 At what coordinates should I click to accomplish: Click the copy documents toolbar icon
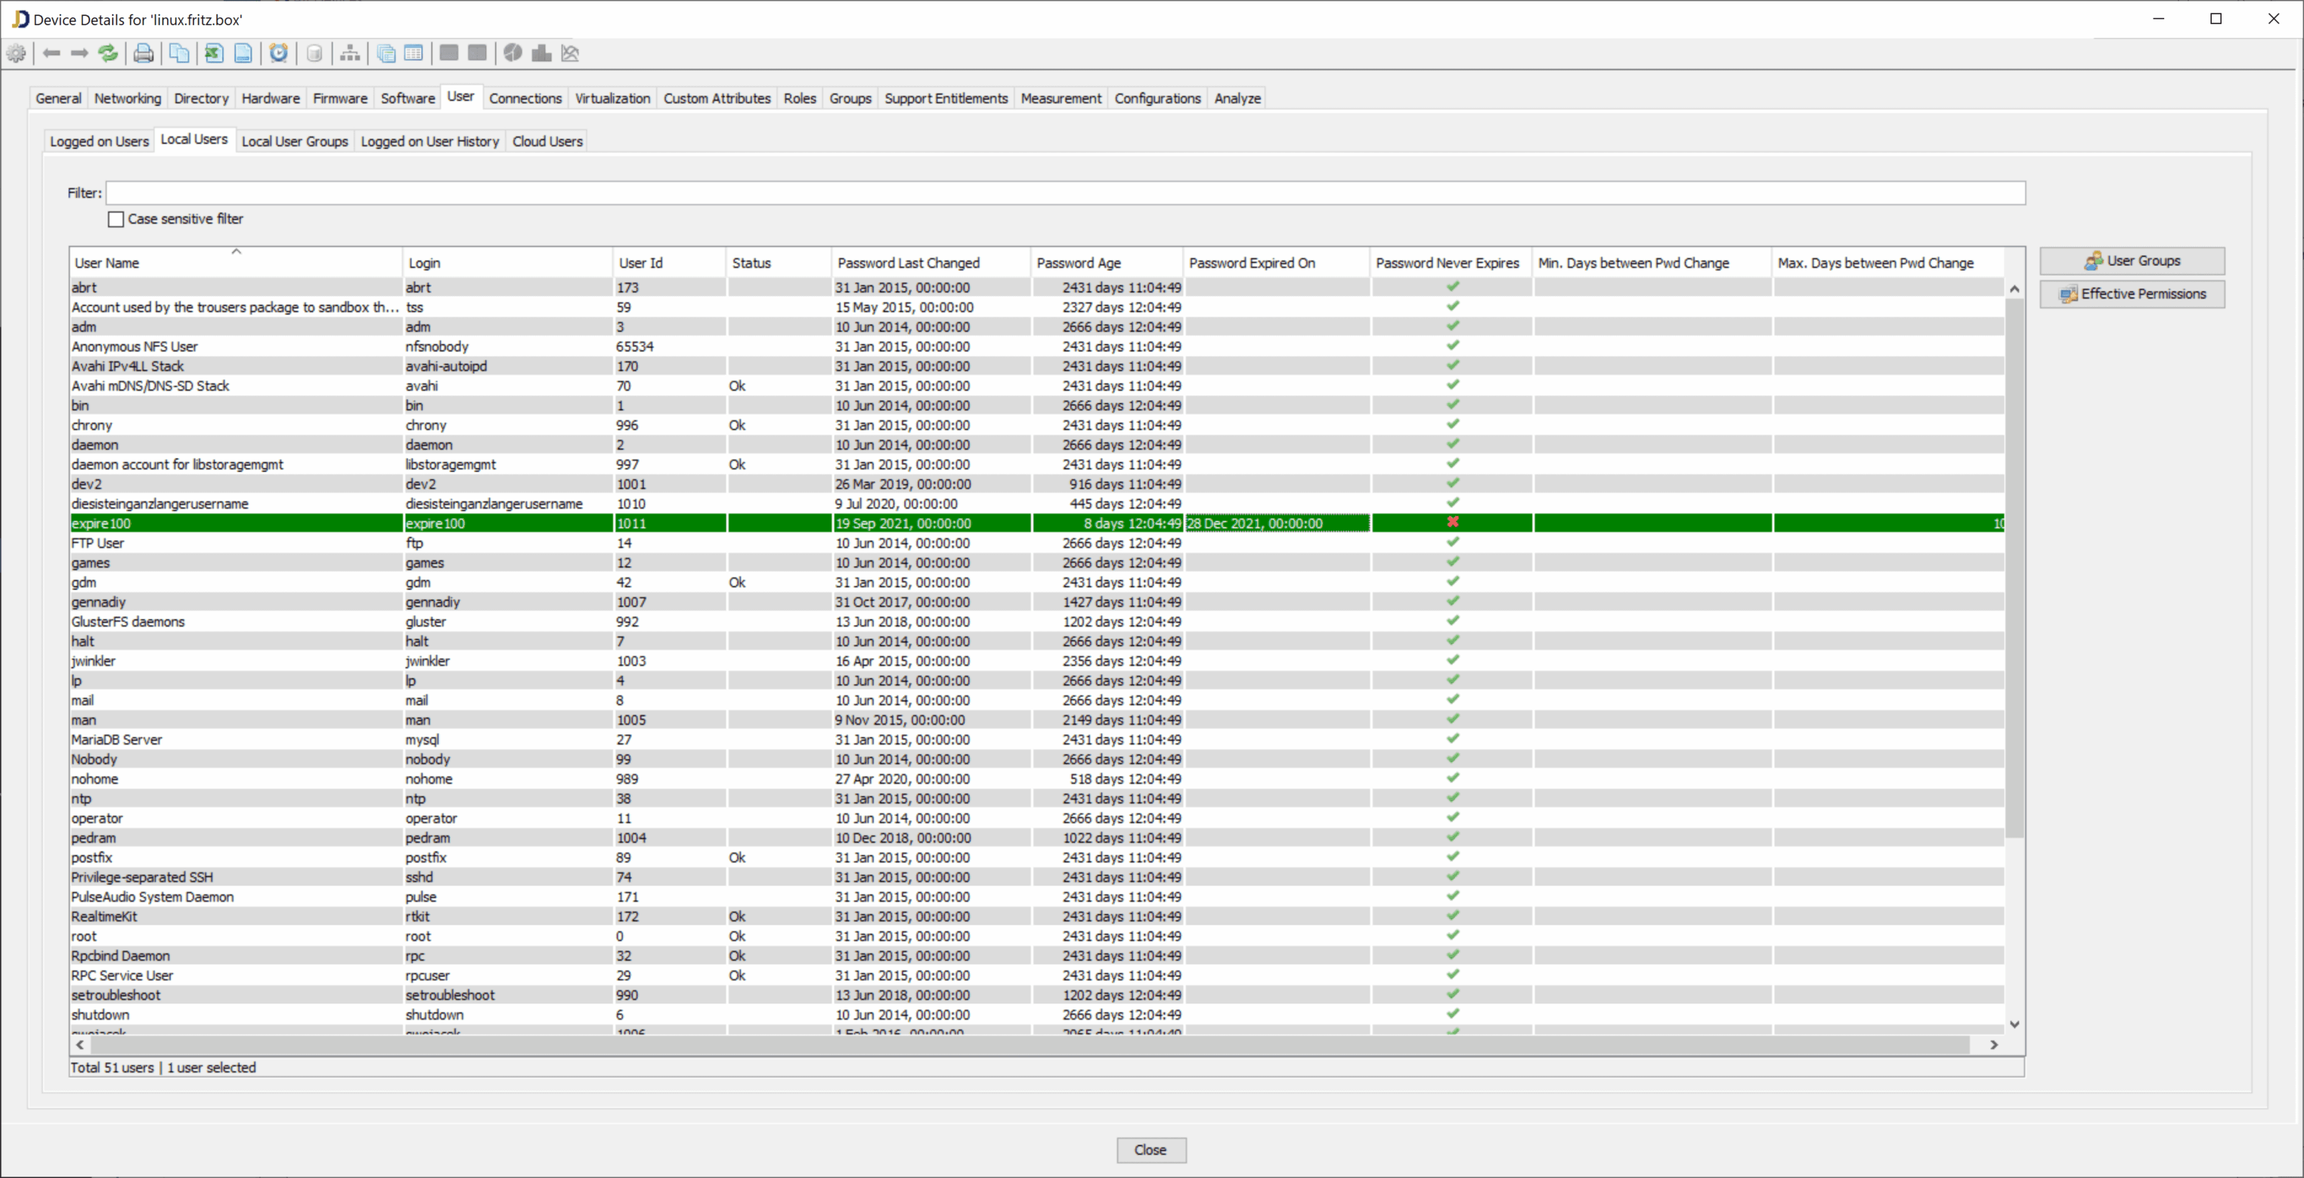tap(179, 54)
